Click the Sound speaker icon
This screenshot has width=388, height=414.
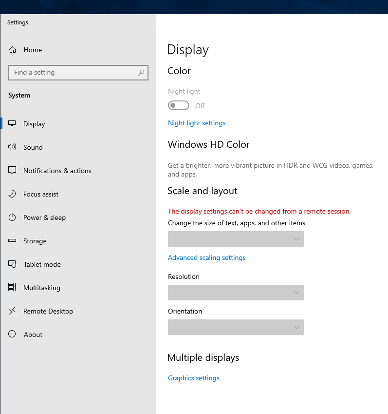point(12,147)
